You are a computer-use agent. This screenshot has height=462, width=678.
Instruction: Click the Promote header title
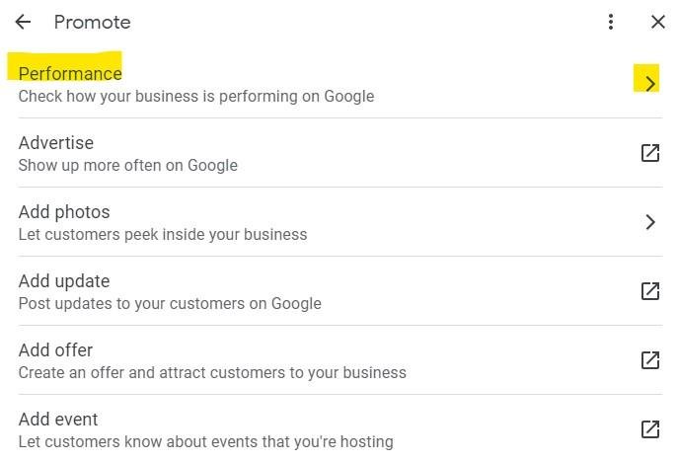click(x=92, y=22)
